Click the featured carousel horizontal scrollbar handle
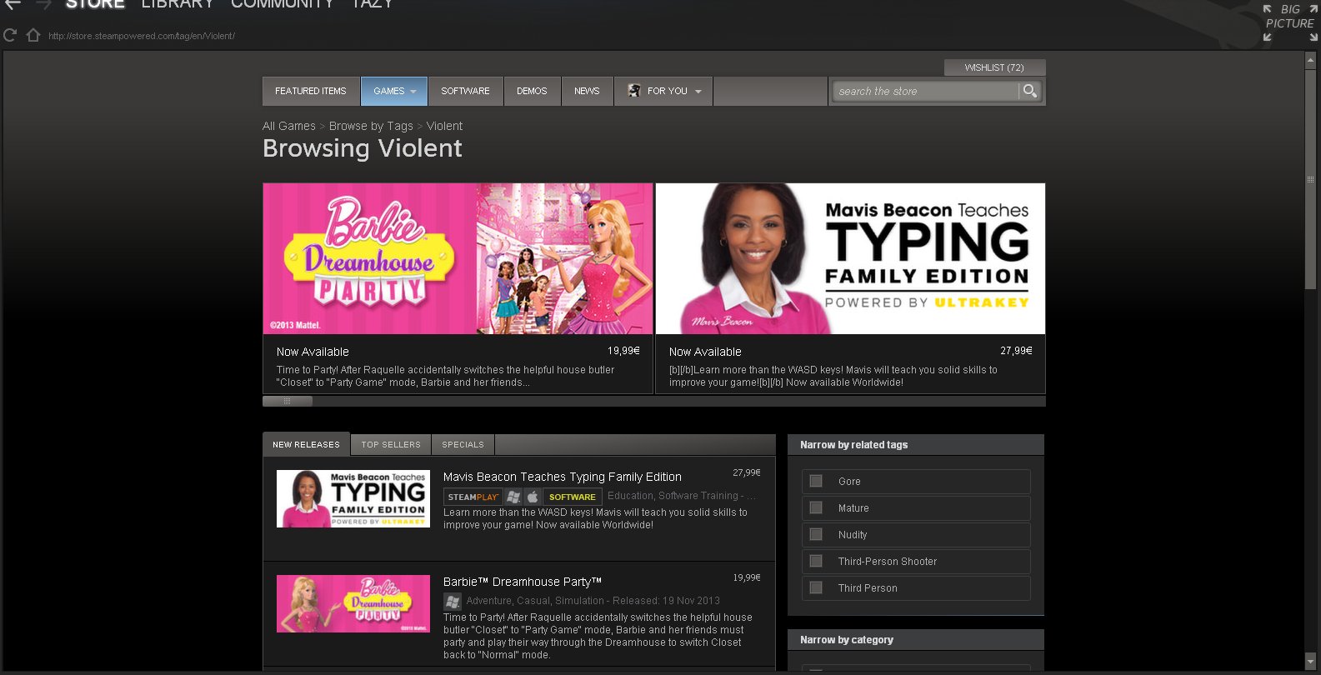 click(x=288, y=401)
